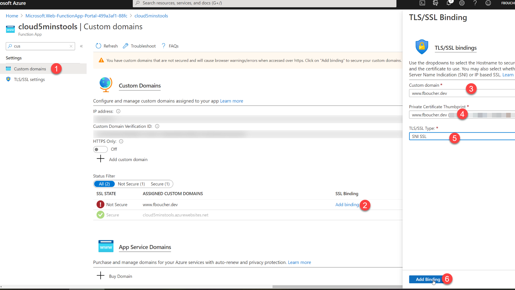Image resolution: width=515 pixels, height=290 pixels.
Task: Open Cloud Shell icon in top bar
Action: [x=422, y=3]
